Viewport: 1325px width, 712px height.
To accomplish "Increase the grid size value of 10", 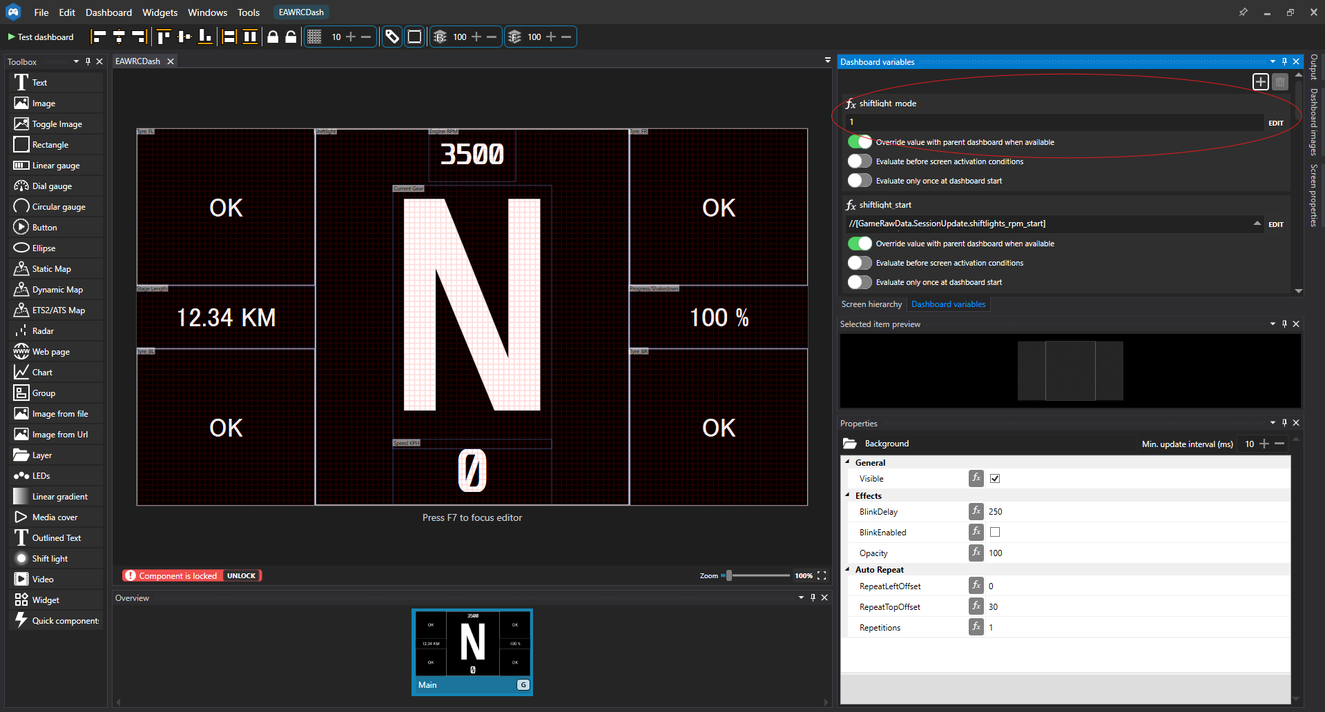I will pos(351,37).
